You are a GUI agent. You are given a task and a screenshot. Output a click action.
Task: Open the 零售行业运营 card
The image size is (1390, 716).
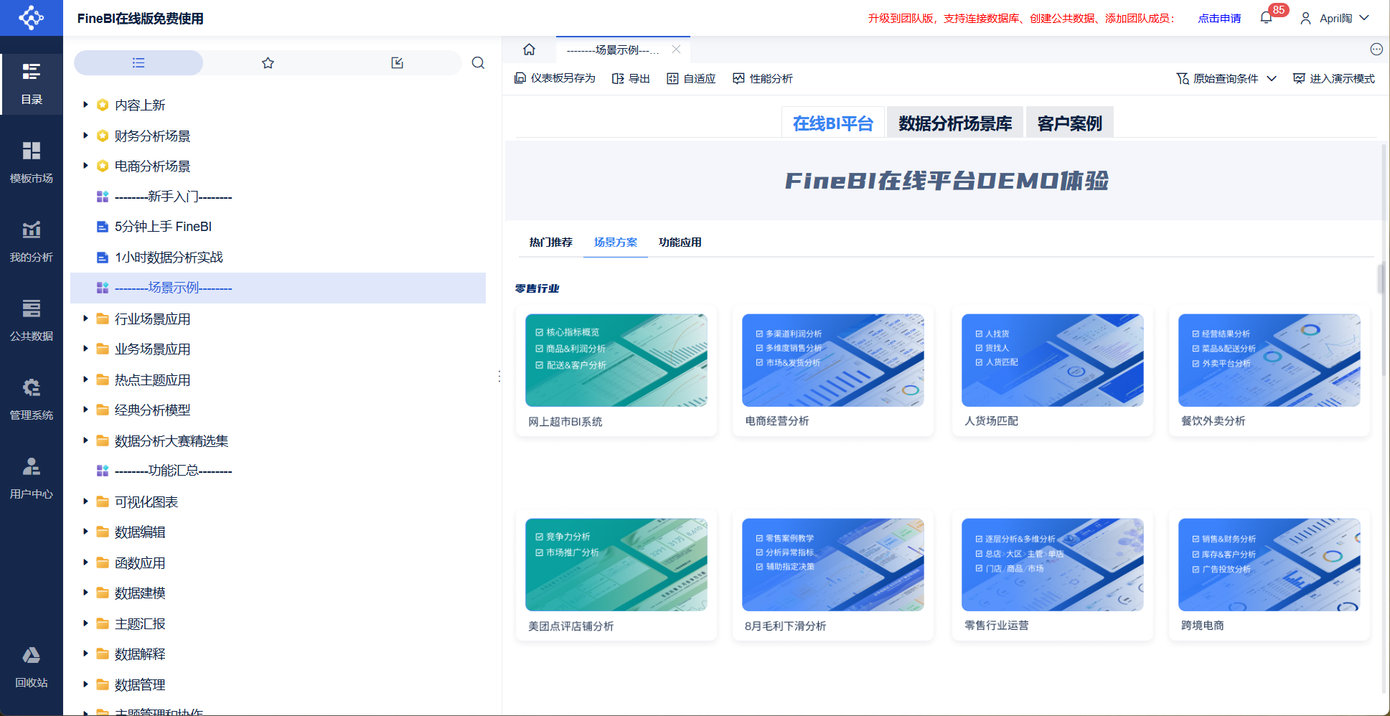[x=1053, y=576]
